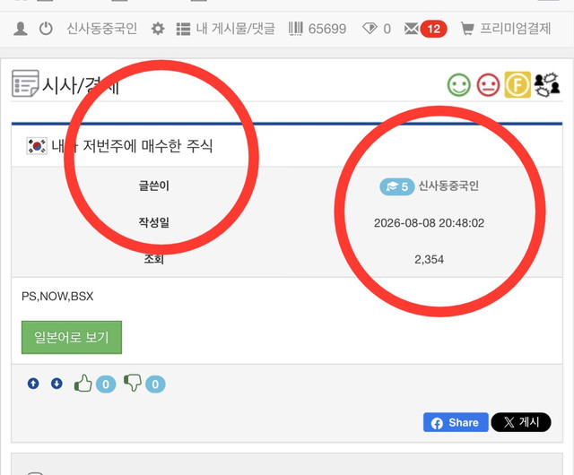
Task: Open the envelope messages icon
Action: [412, 29]
